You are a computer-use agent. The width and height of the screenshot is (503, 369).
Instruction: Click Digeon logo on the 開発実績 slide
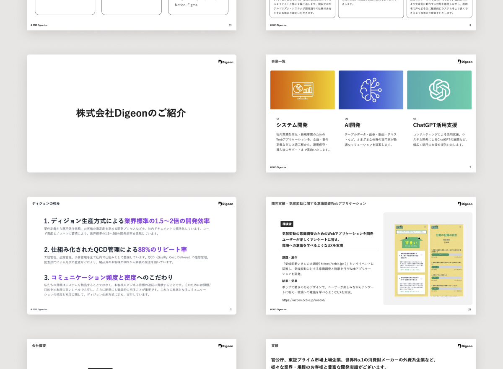[x=465, y=204]
